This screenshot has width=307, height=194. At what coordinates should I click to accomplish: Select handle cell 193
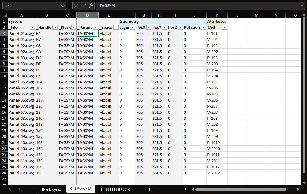47,173
